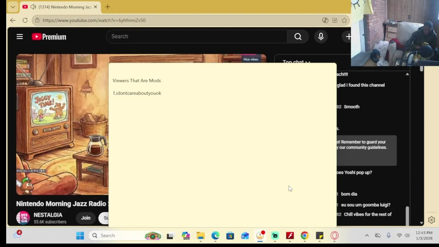
Task: Open Task View from the taskbar
Action: [x=170, y=236]
